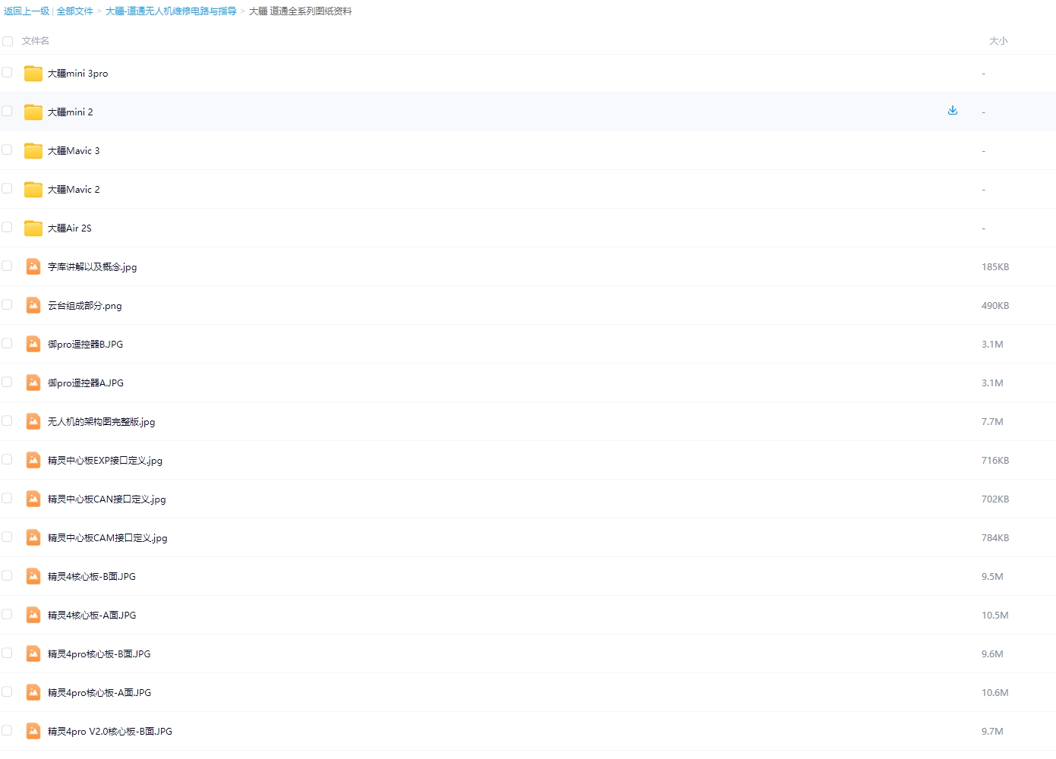Open file name 御pro遥控器A.JPG
The image size is (1056, 759).
click(86, 383)
